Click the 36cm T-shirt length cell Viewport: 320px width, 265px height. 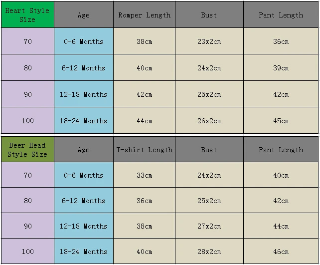pos(144,200)
